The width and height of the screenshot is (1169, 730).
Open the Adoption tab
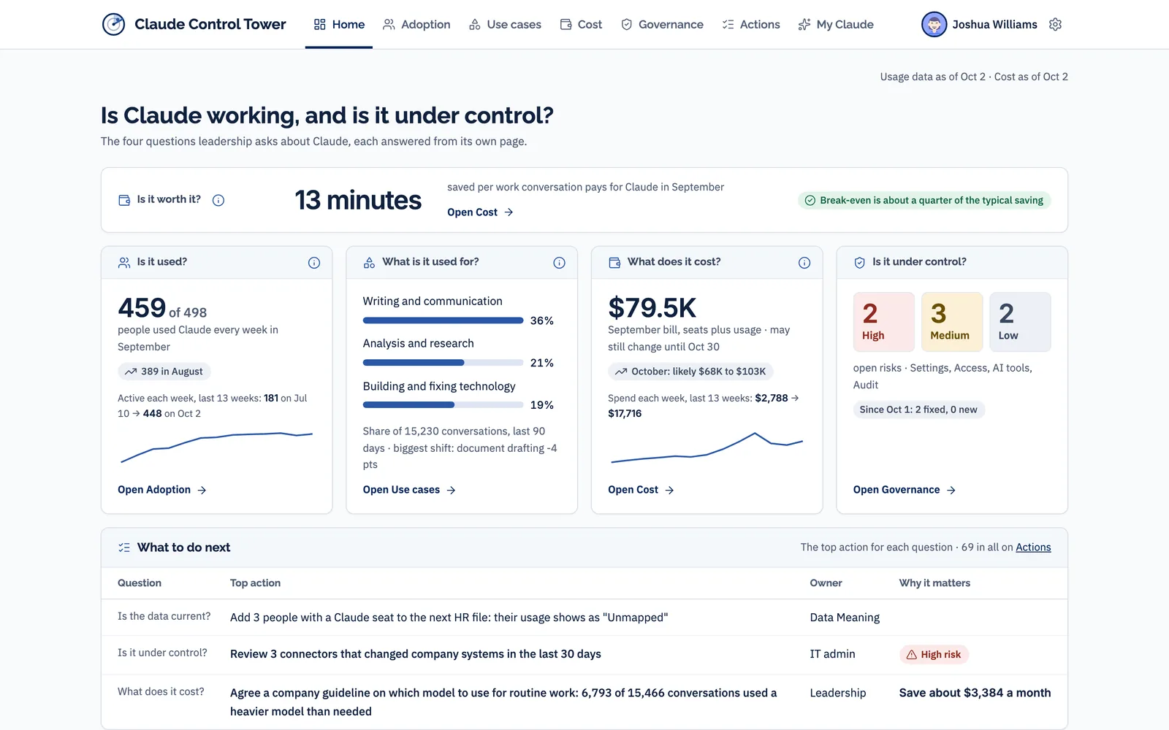coord(416,24)
